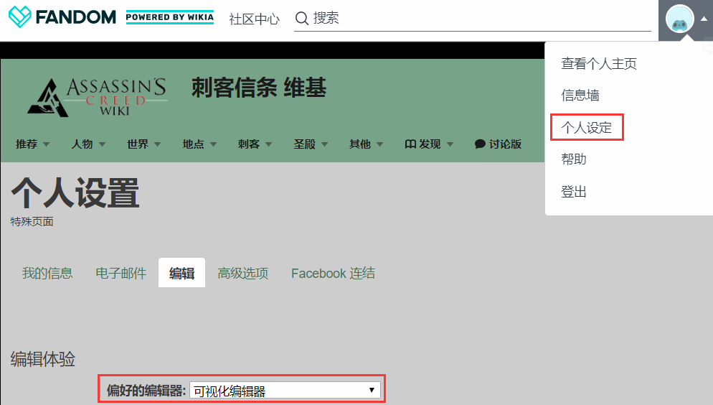This screenshot has width=713, height=405.
Task: Click the 编辑体验 section heading
Action: click(x=43, y=359)
